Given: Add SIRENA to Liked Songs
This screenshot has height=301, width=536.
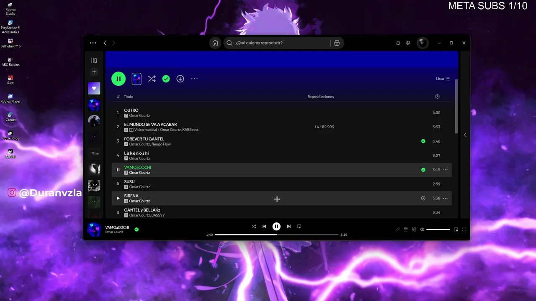Looking at the screenshot, I should click(423, 198).
